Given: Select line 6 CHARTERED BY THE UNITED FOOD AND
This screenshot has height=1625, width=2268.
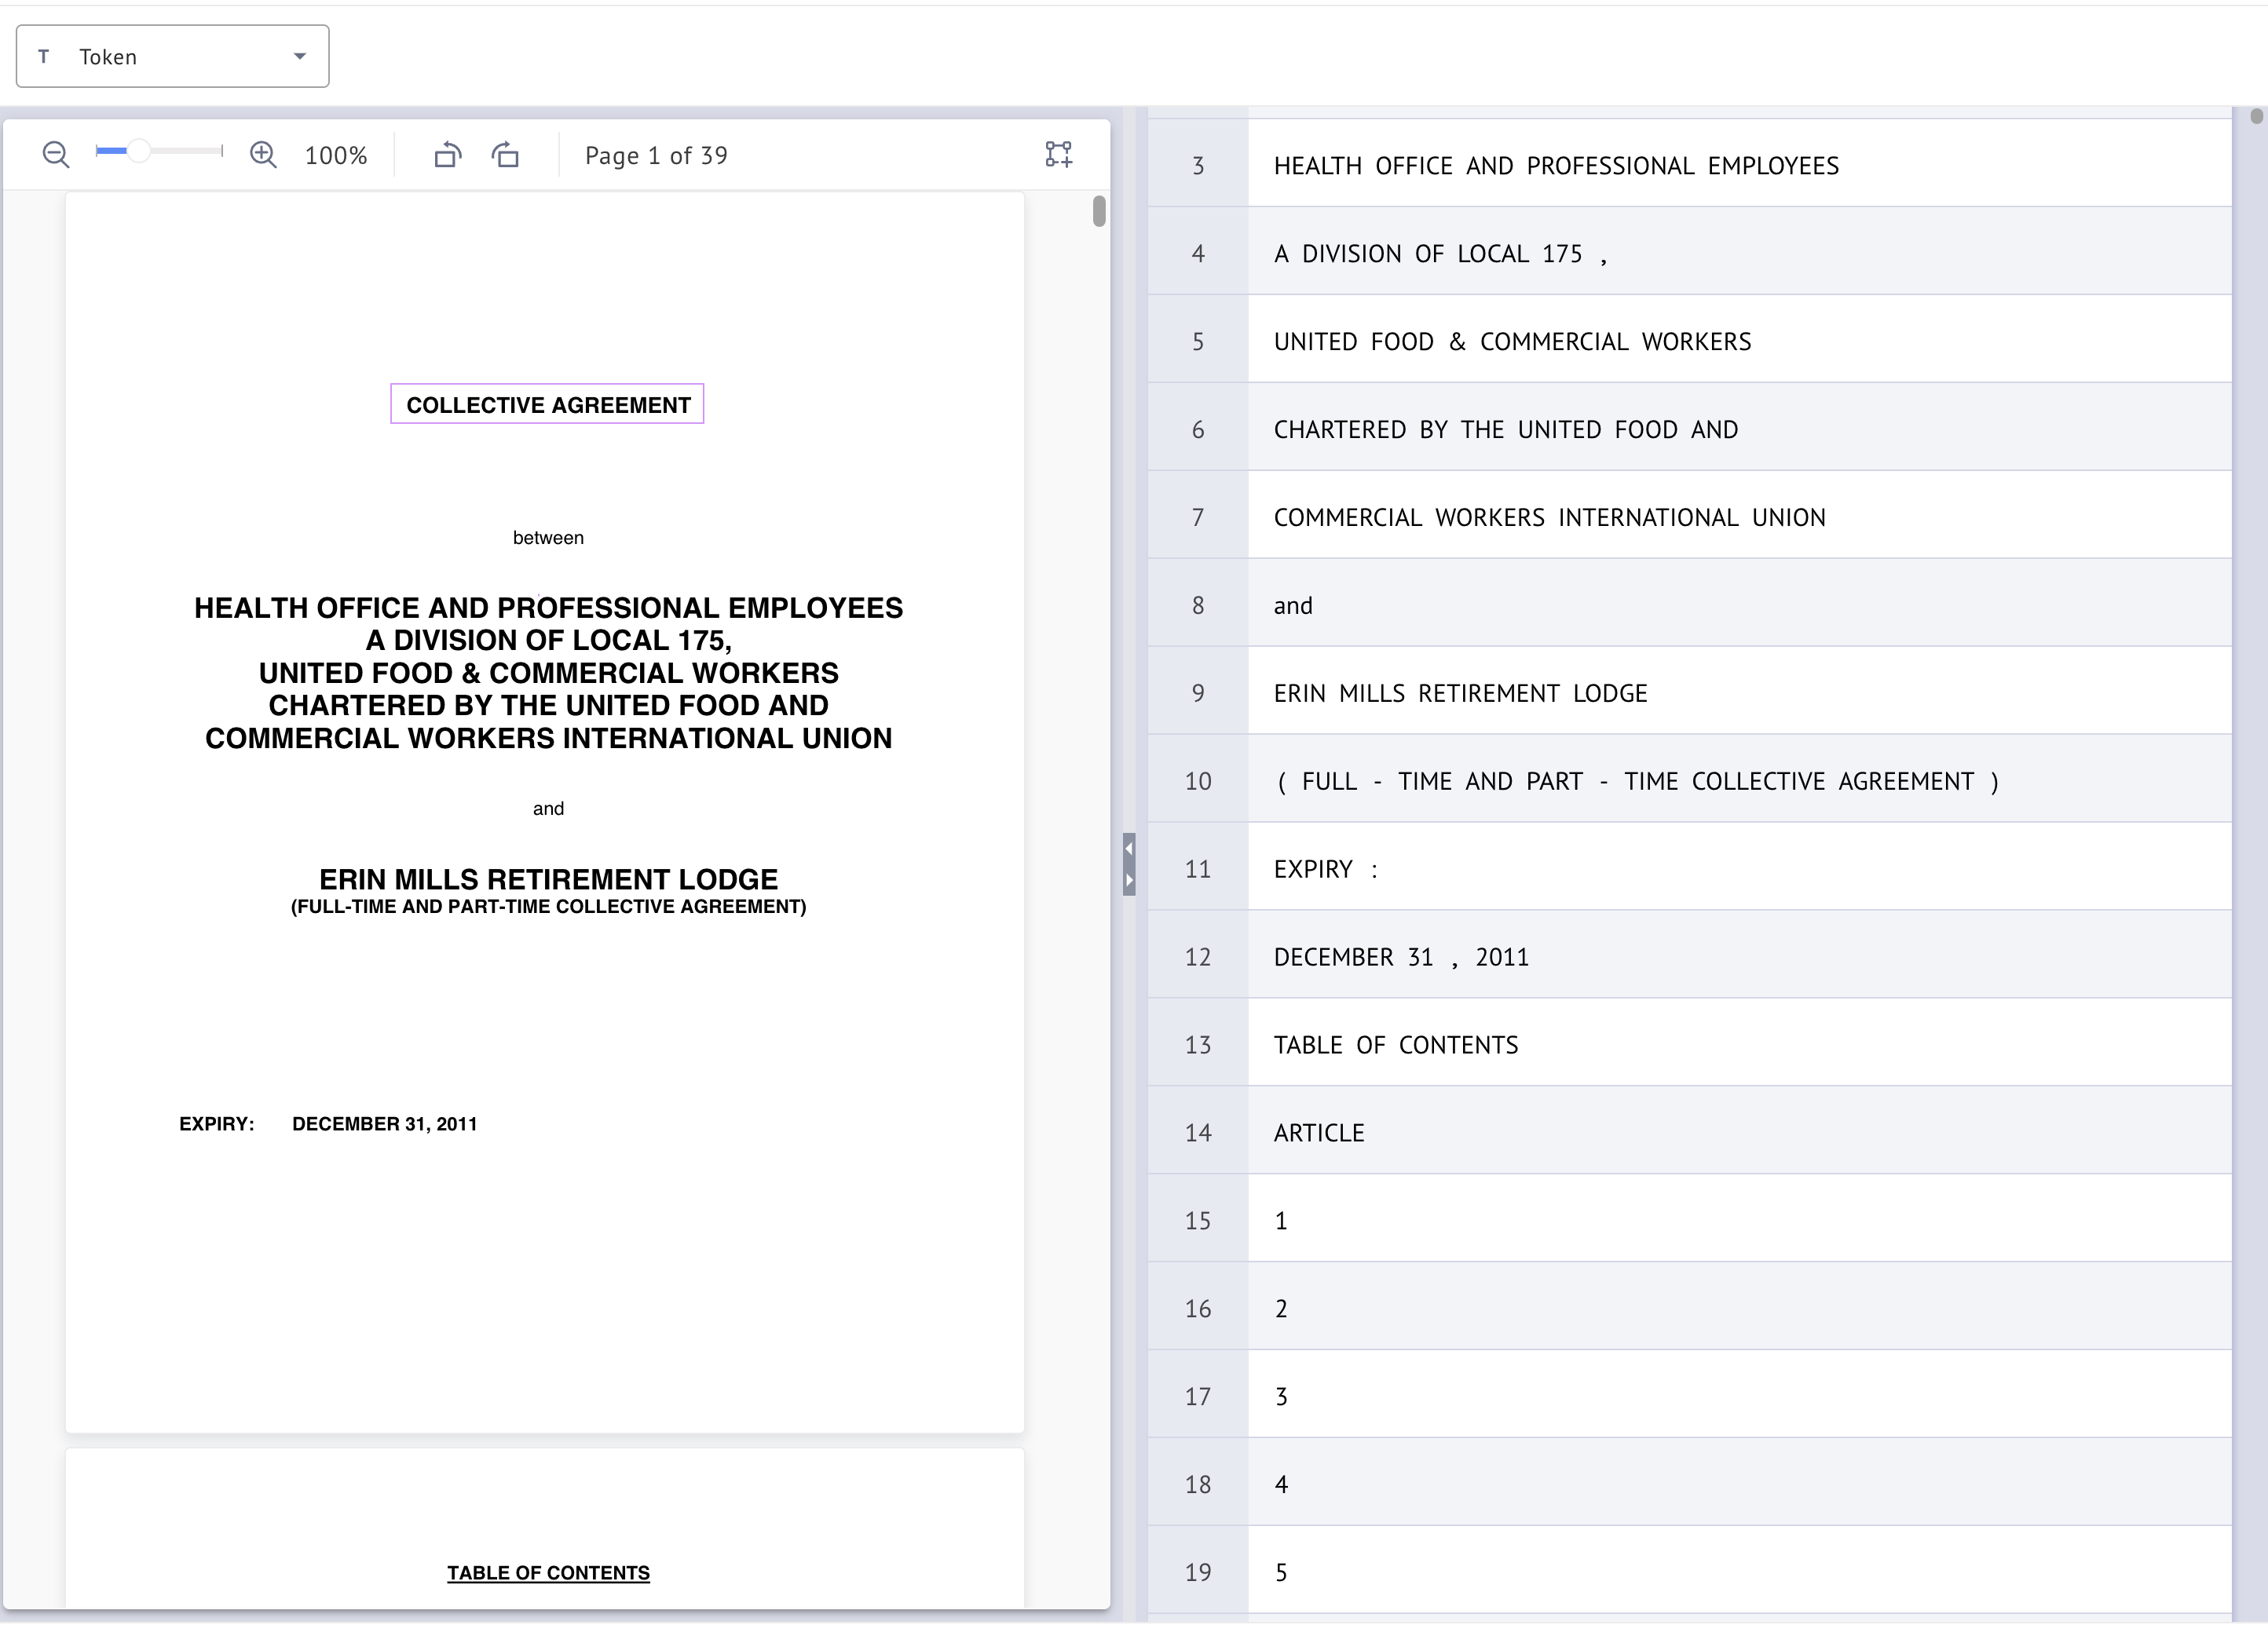Looking at the screenshot, I should (x=1689, y=428).
